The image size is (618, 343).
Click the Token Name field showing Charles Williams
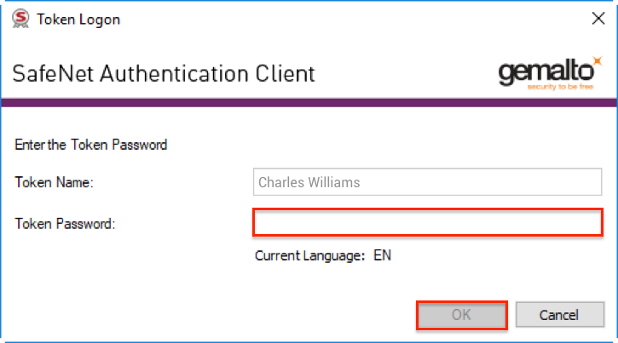428,182
